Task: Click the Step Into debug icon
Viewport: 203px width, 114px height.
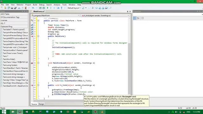Action: [x=62, y=8]
